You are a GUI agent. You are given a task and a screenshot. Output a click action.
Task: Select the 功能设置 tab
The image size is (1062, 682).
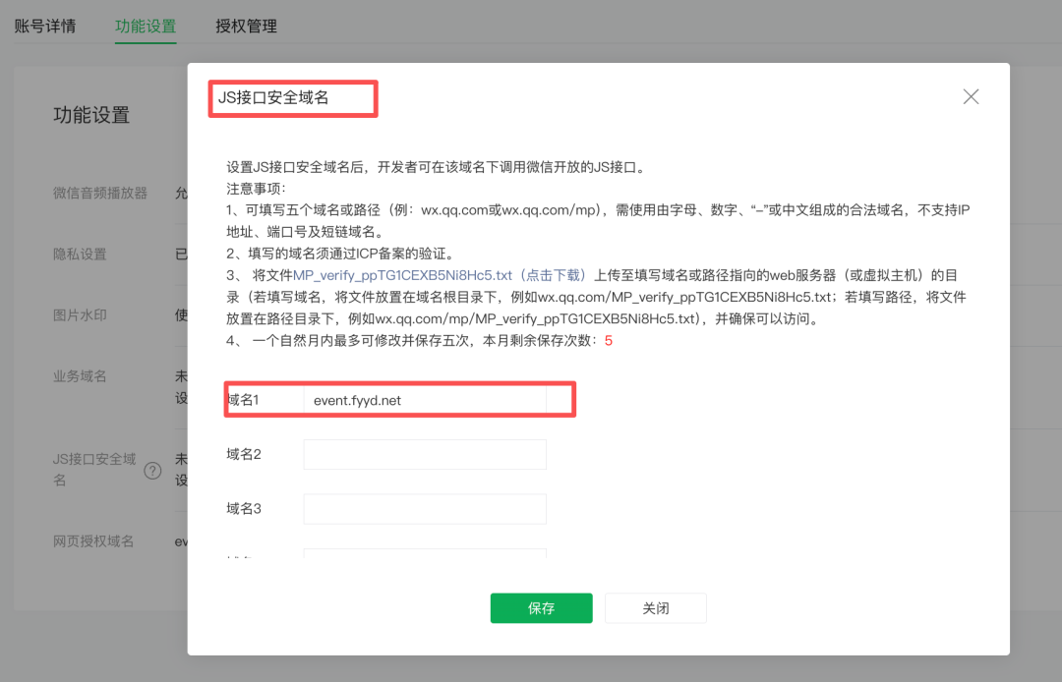[x=146, y=26]
